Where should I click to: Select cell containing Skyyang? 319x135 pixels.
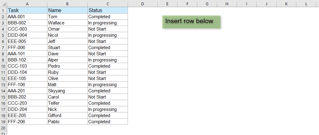pos(67,91)
